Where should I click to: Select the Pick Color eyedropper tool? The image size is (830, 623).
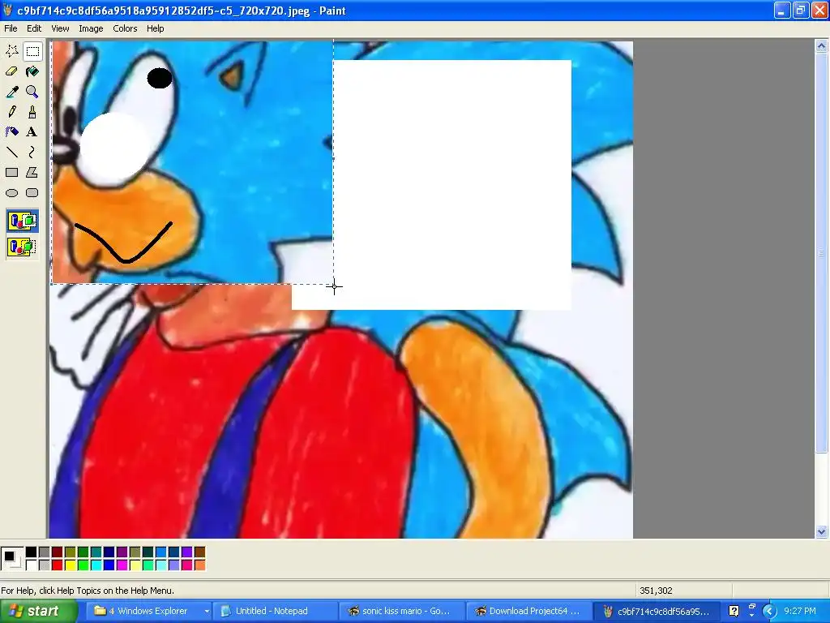[11, 92]
